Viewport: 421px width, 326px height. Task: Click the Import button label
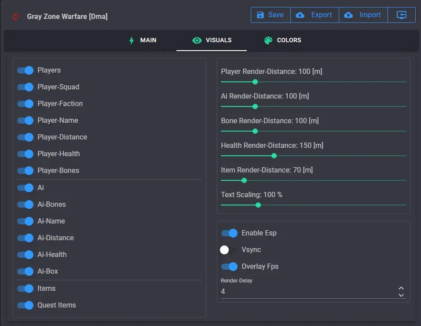pos(370,15)
